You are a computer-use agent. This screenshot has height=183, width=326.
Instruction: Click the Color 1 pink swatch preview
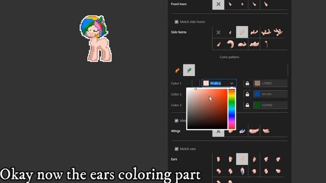pos(206,83)
